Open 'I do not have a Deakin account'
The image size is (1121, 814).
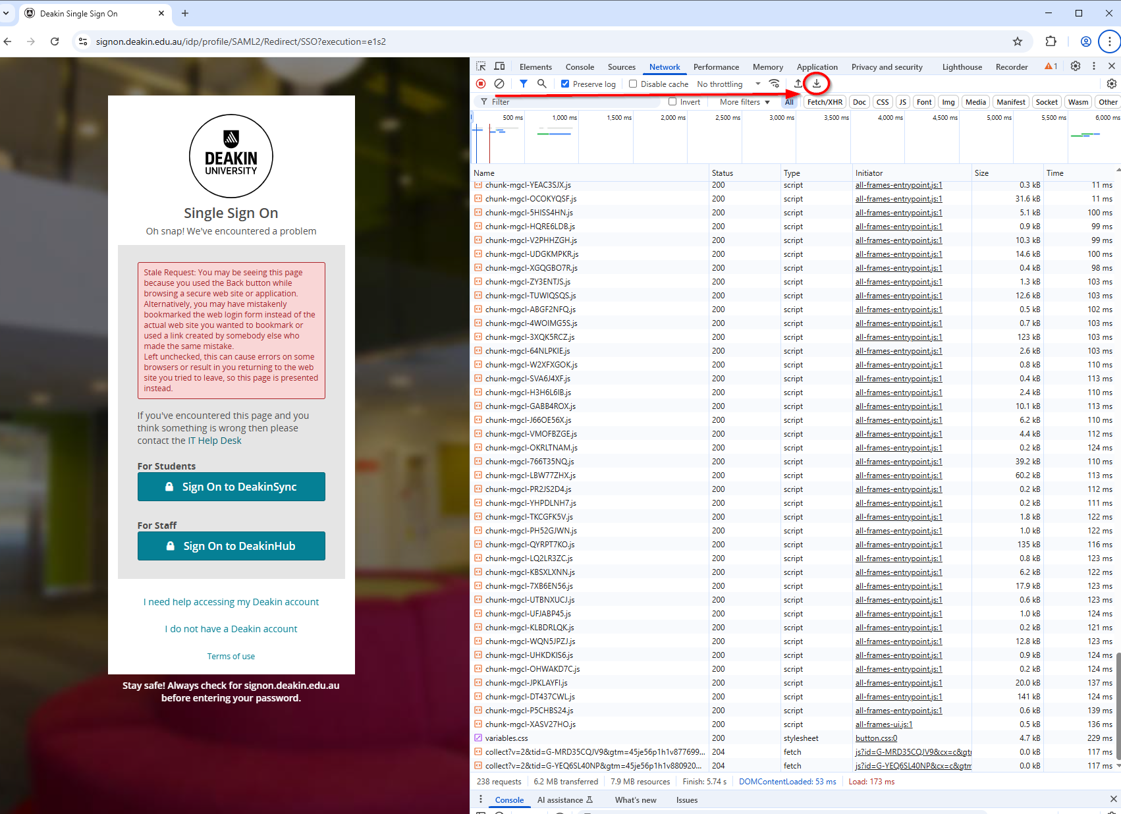(231, 629)
